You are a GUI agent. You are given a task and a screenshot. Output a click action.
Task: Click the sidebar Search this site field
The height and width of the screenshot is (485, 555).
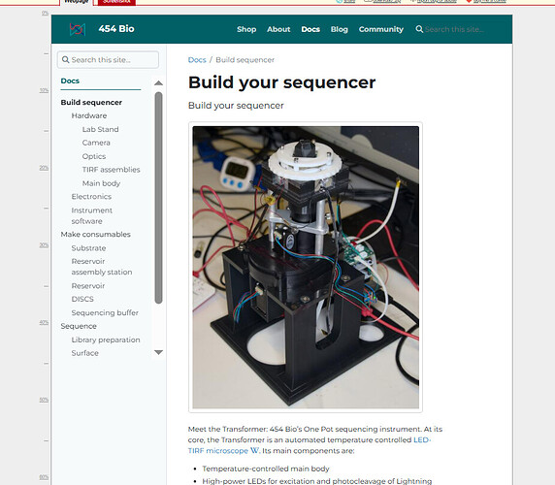pos(108,60)
